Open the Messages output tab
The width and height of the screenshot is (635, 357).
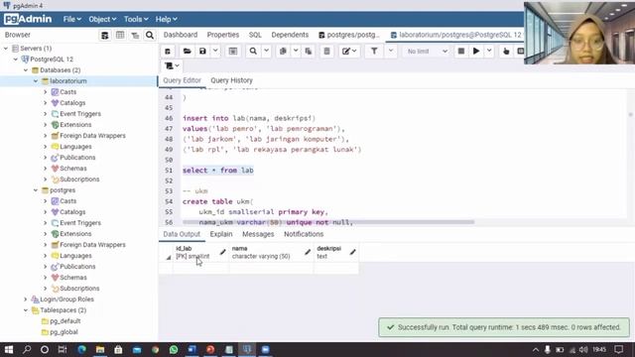tap(258, 234)
